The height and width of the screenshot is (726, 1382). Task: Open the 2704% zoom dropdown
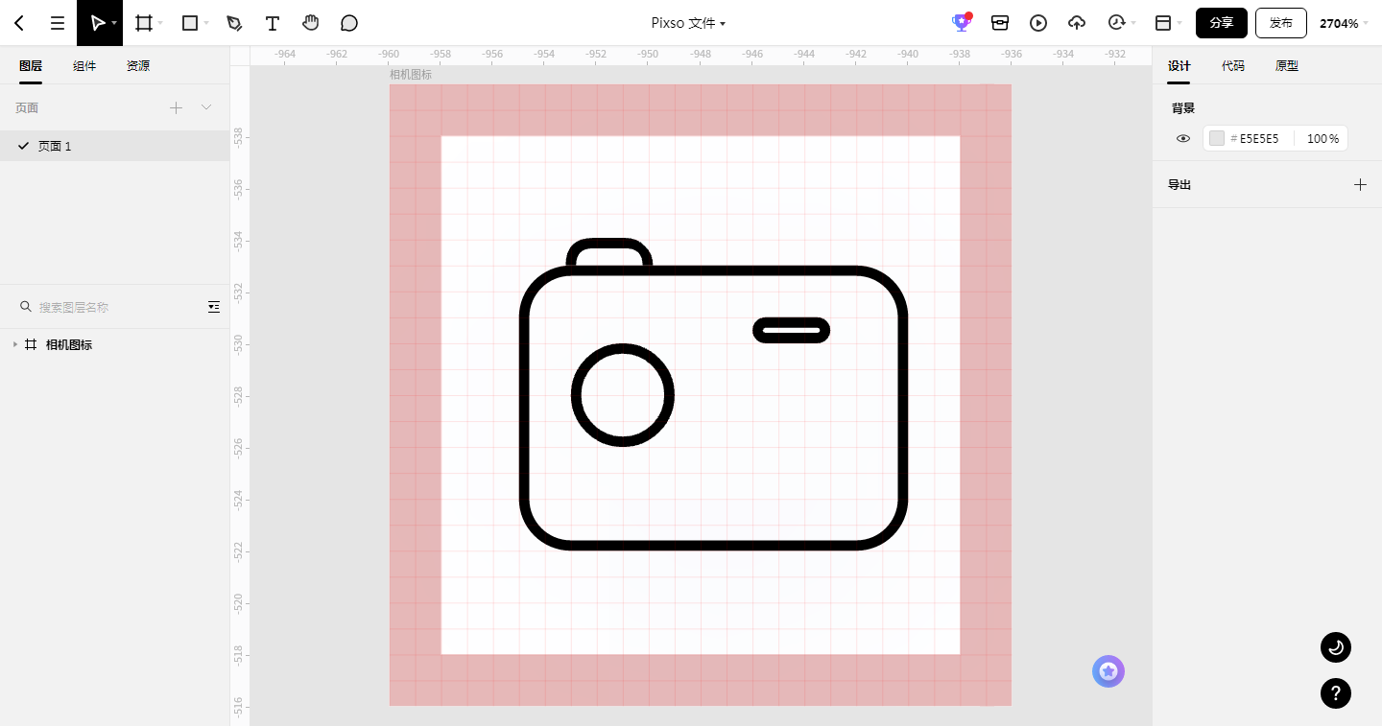[x=1344, y=23]
